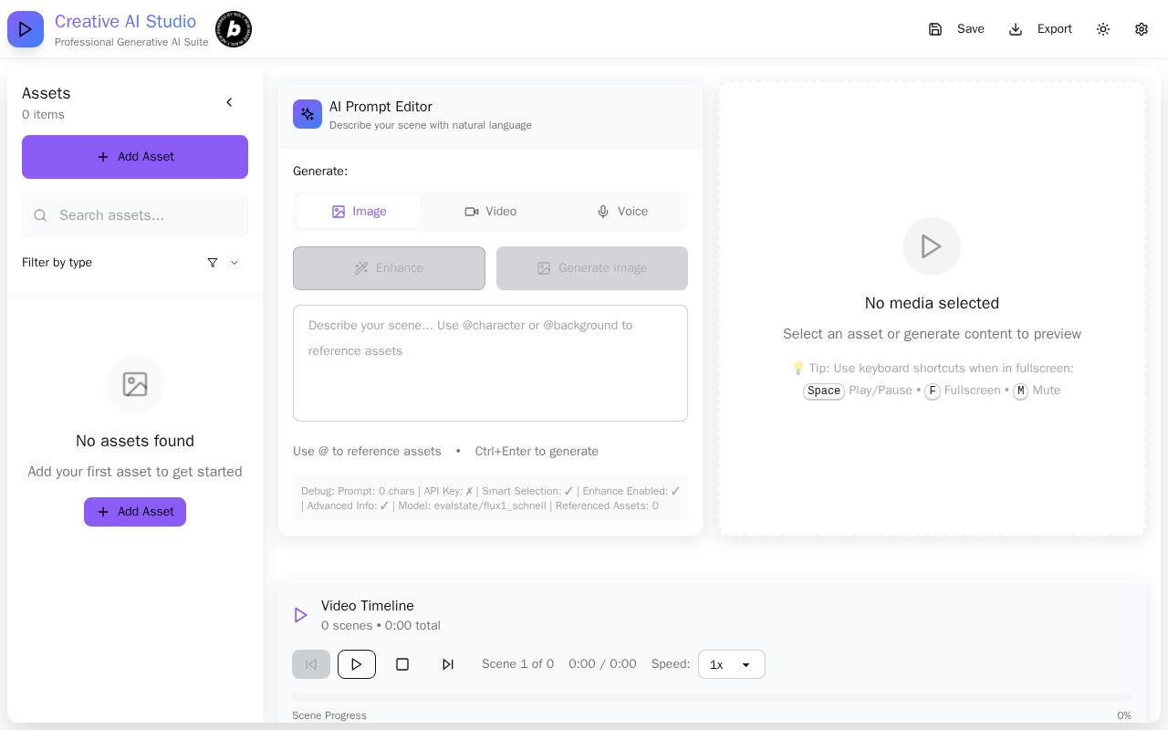This screenshot has height=730, width=1168.
Task: Switch to the Video generation tab
Action: pyautogui.click(x=490, y=212)
